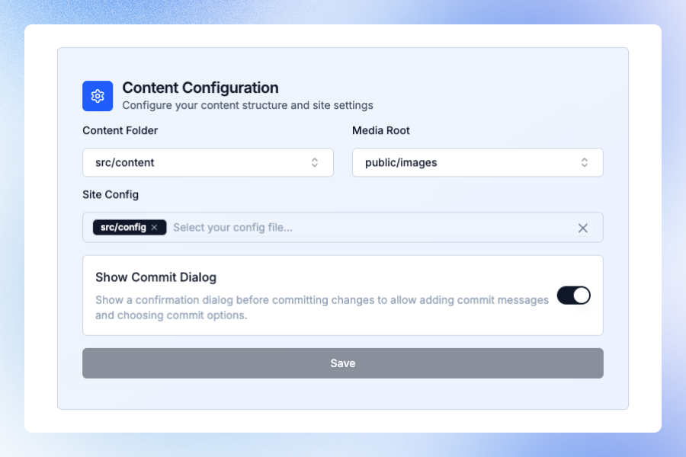The image size is (686, 457).
Task: Enable the commit confirmation switch
Action: click(574, 295)
